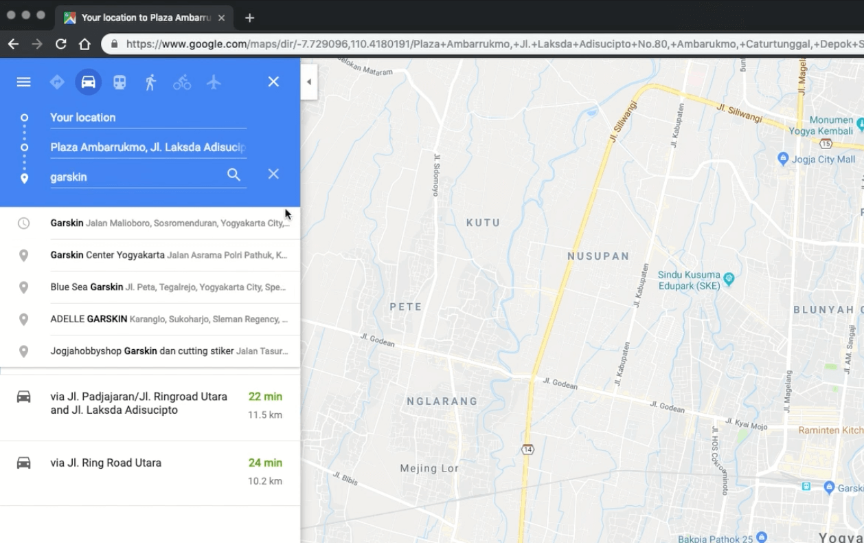Image resolution: width=864 pixels, height=543 pixels.
Task: Remove the garskin destination
Action: coord(273,174)
